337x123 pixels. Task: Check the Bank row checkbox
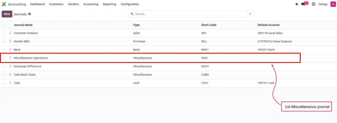point(3,50)
